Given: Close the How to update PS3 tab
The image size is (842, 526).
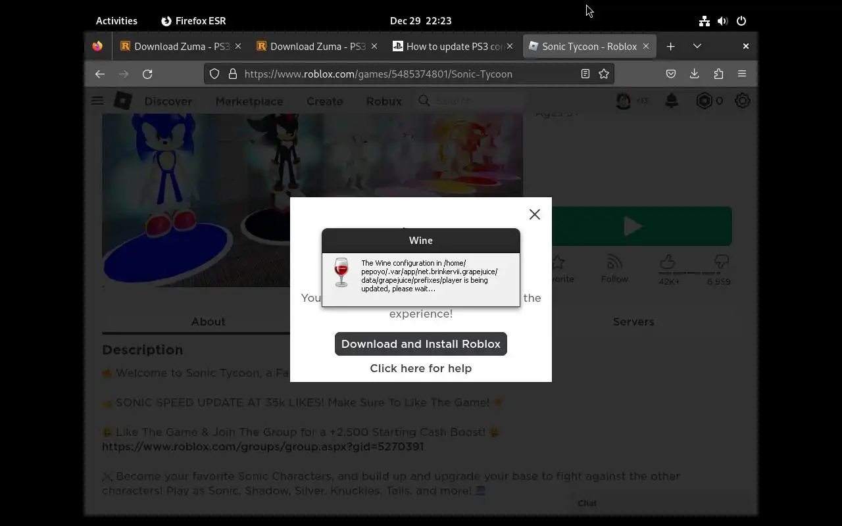Looking at the screenshot, I should pyautogui.click(x=510, y=46).
